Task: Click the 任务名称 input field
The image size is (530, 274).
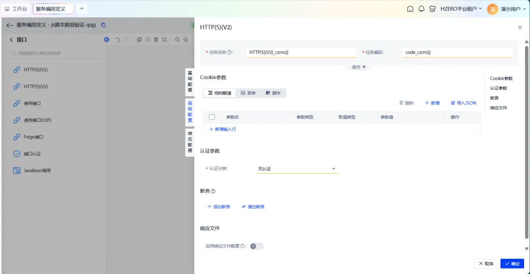Action: tap(301, 53)
